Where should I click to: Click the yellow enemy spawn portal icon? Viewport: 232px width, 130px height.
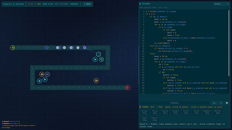pyautogui.click(x=12, y=48)
